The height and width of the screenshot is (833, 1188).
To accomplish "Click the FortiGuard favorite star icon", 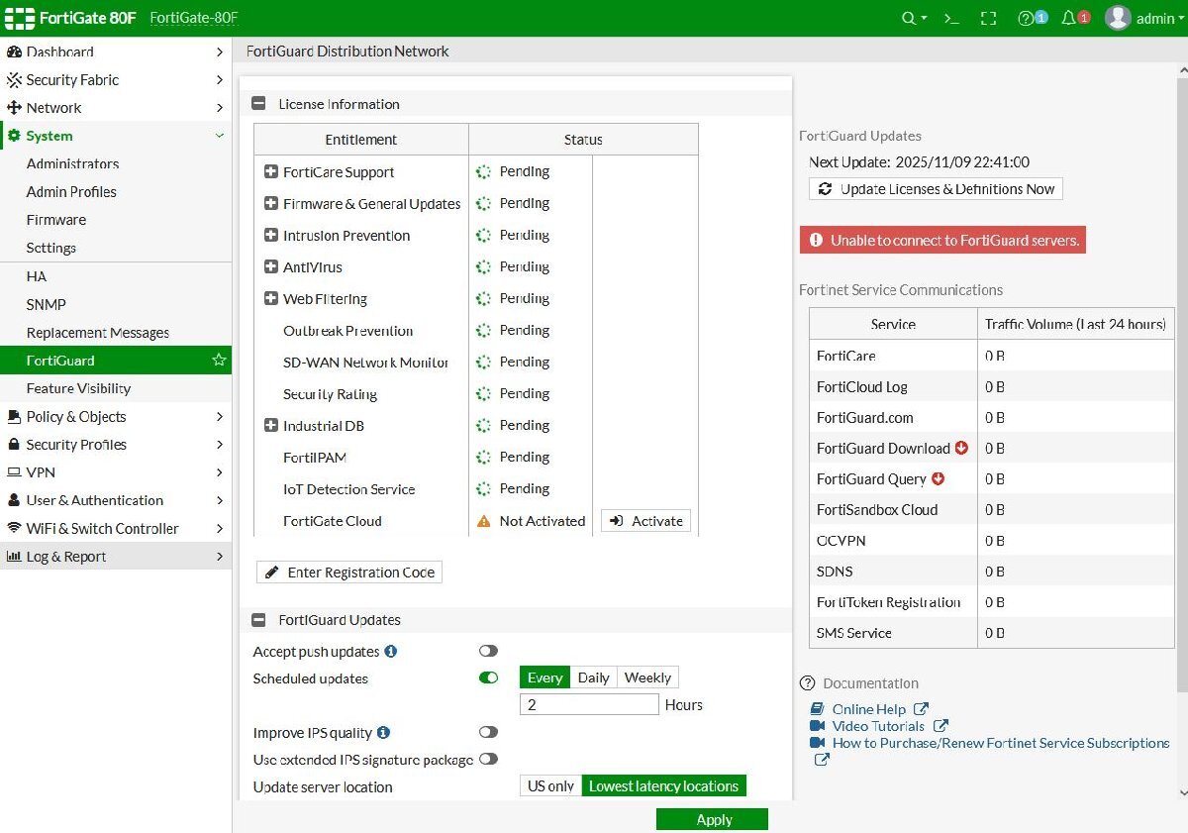I will 219,361.
